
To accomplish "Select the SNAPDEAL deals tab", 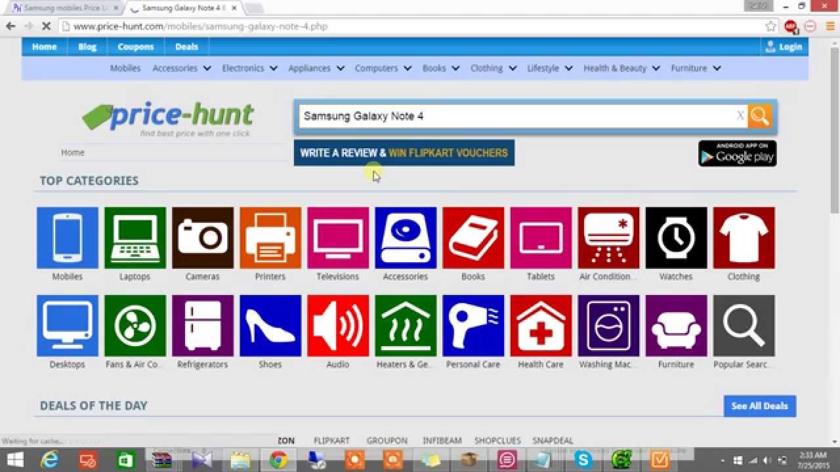I will tap(553, 441).
